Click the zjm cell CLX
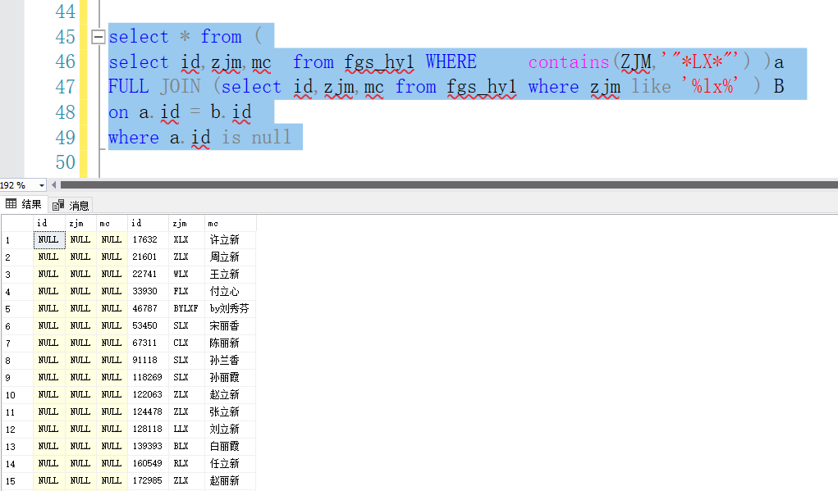Screen dimensions: 838x491 tap(186, 343)
